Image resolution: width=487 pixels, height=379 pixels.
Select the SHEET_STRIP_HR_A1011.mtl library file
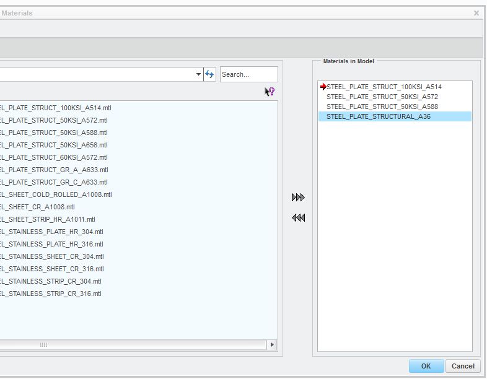(48, 219)
